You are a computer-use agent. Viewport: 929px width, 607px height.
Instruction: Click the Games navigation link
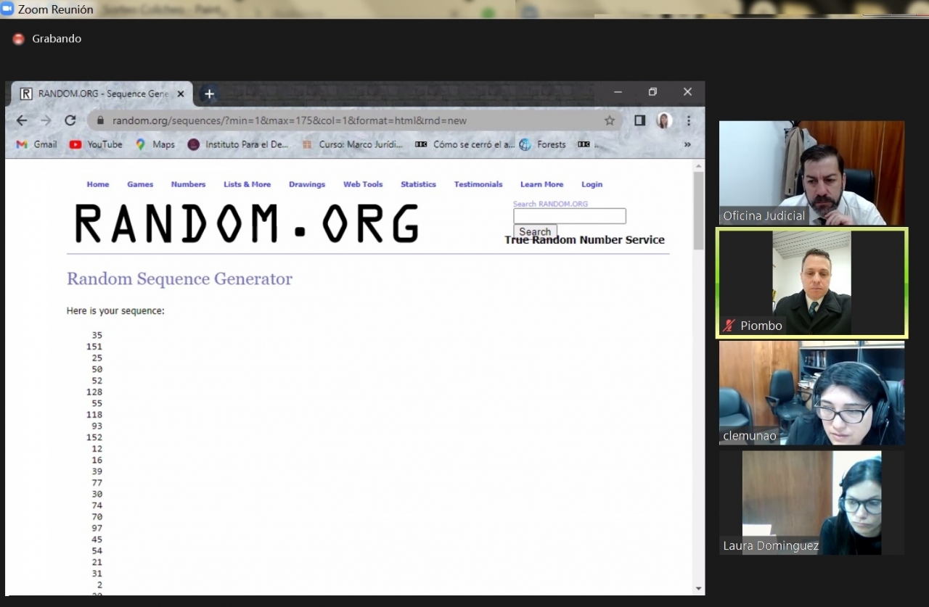[140, 184]
